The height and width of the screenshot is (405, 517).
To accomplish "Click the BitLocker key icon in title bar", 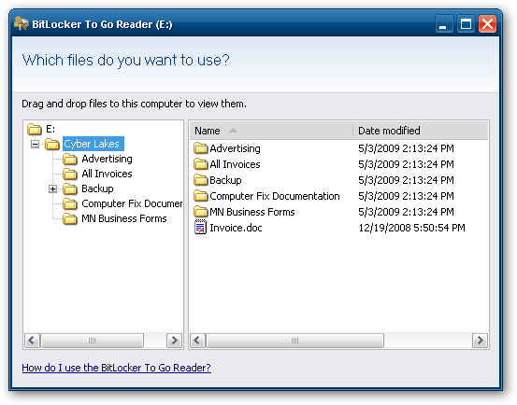I will pyautogui.click(x=22, y=23).
